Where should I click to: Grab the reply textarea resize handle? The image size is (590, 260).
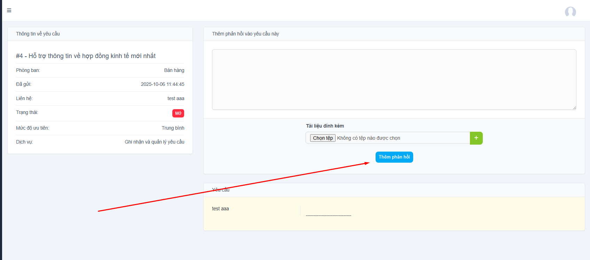click(574, 108)
